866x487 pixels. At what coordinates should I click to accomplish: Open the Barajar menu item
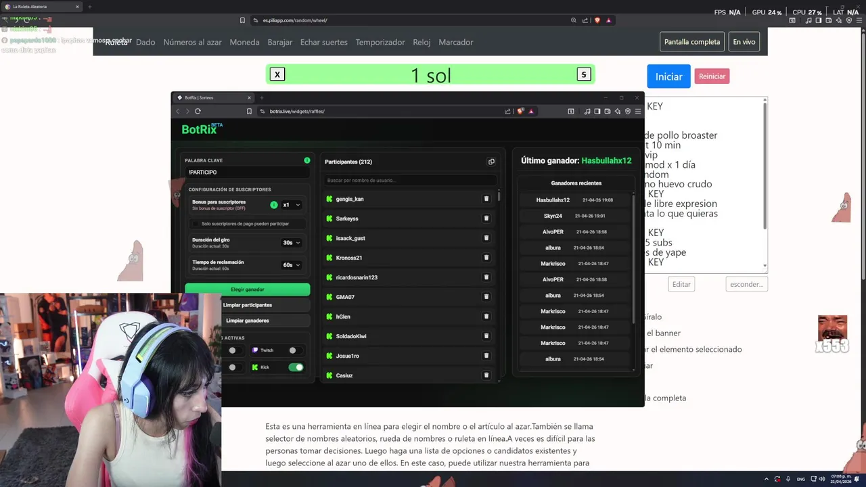(x=279, y=42)
